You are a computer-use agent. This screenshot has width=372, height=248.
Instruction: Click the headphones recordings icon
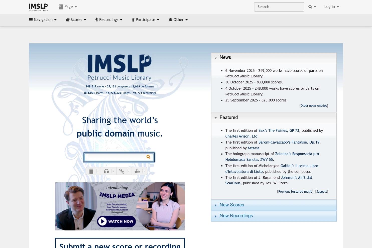point(106,171)
